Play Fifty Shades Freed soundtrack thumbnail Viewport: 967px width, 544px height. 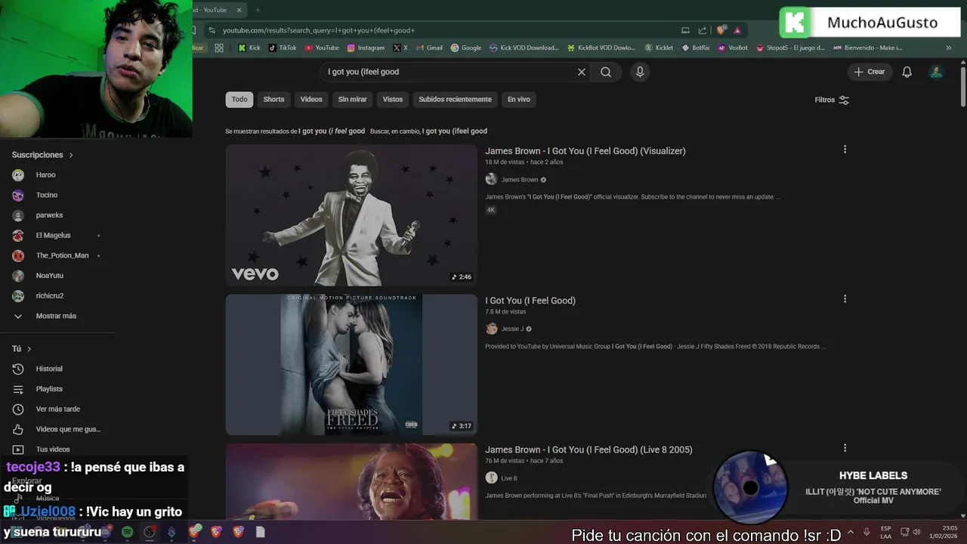[x=351, y=364]
